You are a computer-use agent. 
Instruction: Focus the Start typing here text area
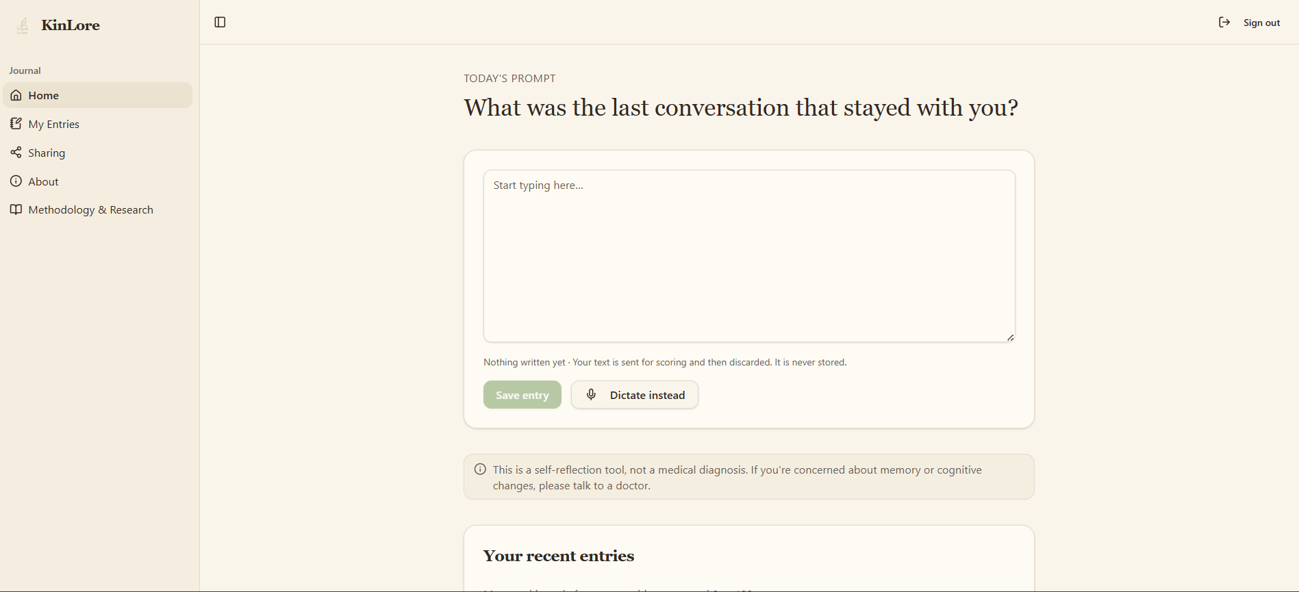pyautogui.click(x=749, y=256)
